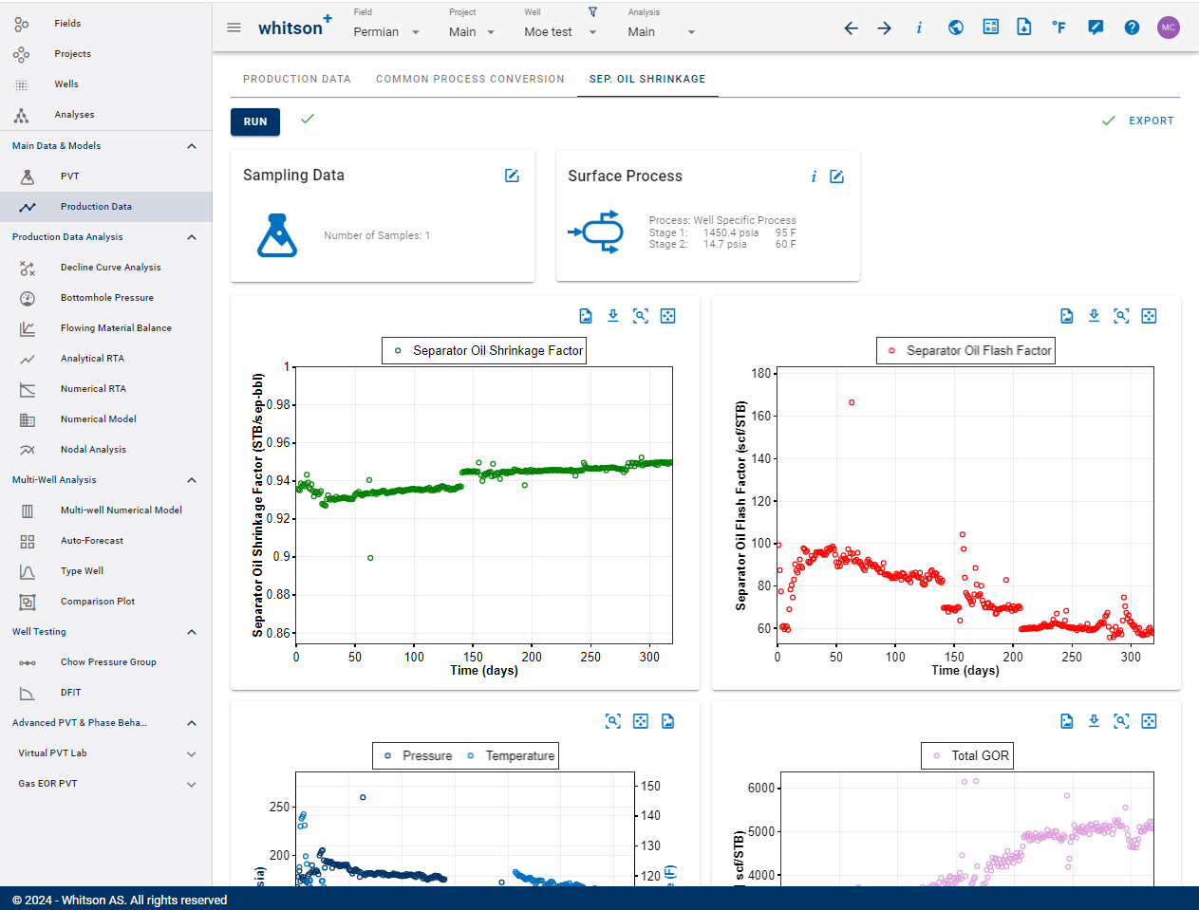Download Total GOR chart data
1199x910 pixels.
point(1095,721)
